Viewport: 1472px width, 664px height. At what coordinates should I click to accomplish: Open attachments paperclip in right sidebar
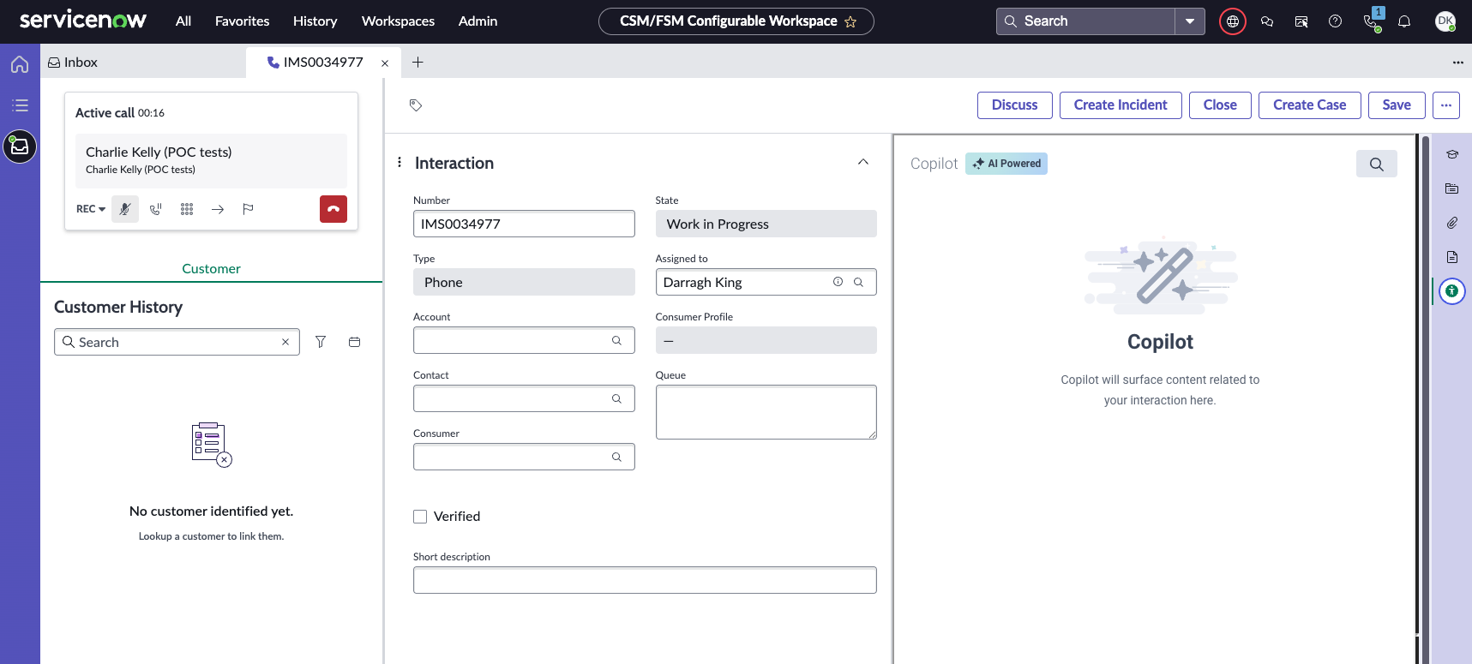click(x=1451, y=223)
